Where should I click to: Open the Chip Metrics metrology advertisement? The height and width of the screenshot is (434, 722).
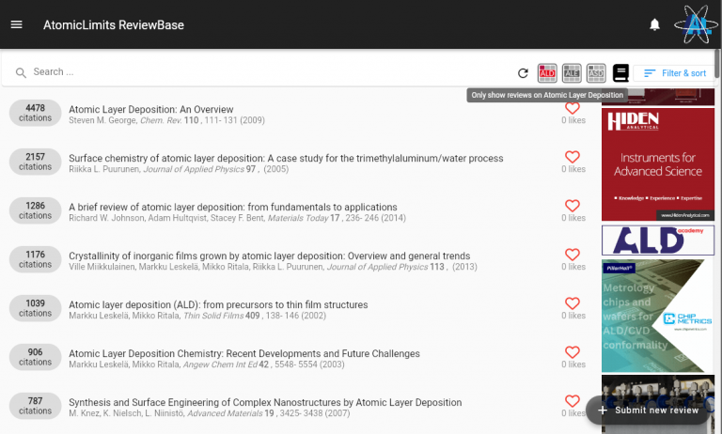(x=658, y=316)
